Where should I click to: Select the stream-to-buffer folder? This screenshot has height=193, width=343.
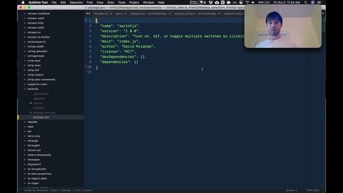39,37
